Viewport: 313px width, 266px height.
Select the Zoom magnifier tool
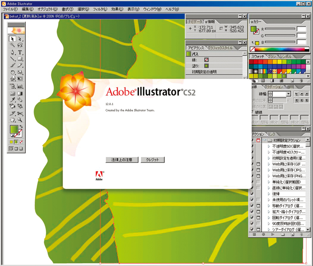pyautogui.click(x=20, y=120)
